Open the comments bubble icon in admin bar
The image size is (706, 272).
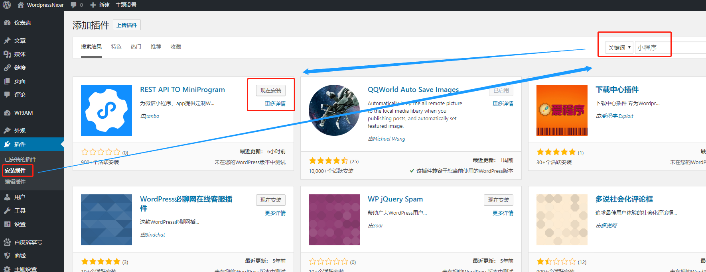tap(73, 5)
